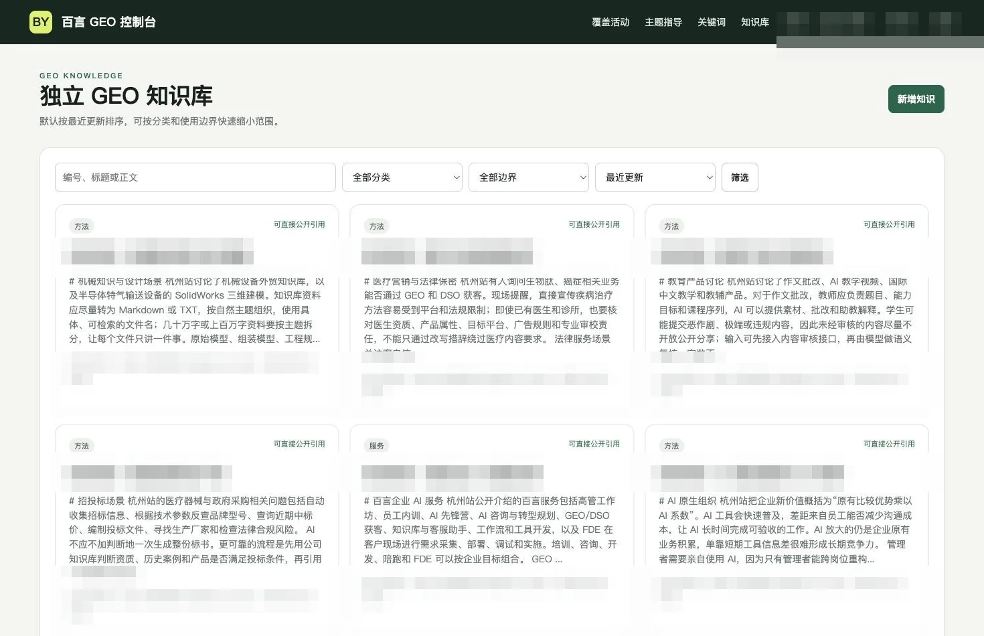Open the 百言企业 AI 服务 card text
The image size is (984, 636).
click(492, 530)
